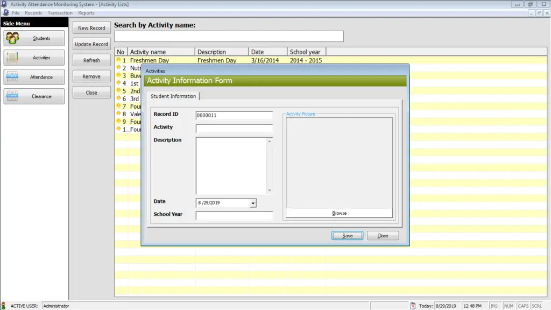This screenshot has height=310, width=551.
Task: Click the yellow dot beside the Valentines row
Action: pos(118,114)
